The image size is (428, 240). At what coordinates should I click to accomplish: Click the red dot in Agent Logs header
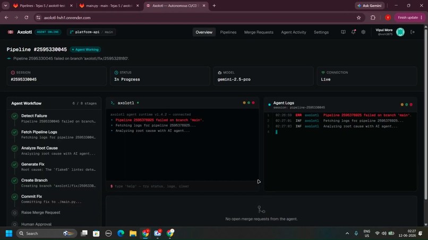coord(411,104)
